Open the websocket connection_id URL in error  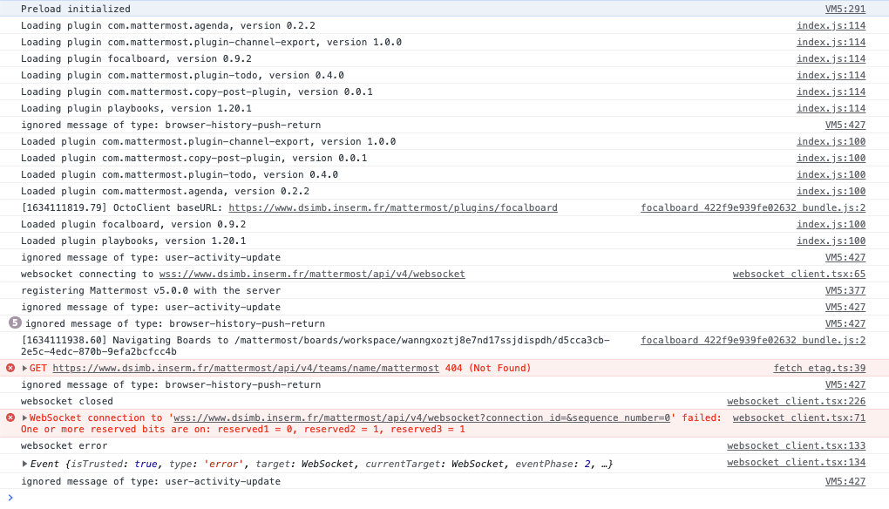(421, 417)
